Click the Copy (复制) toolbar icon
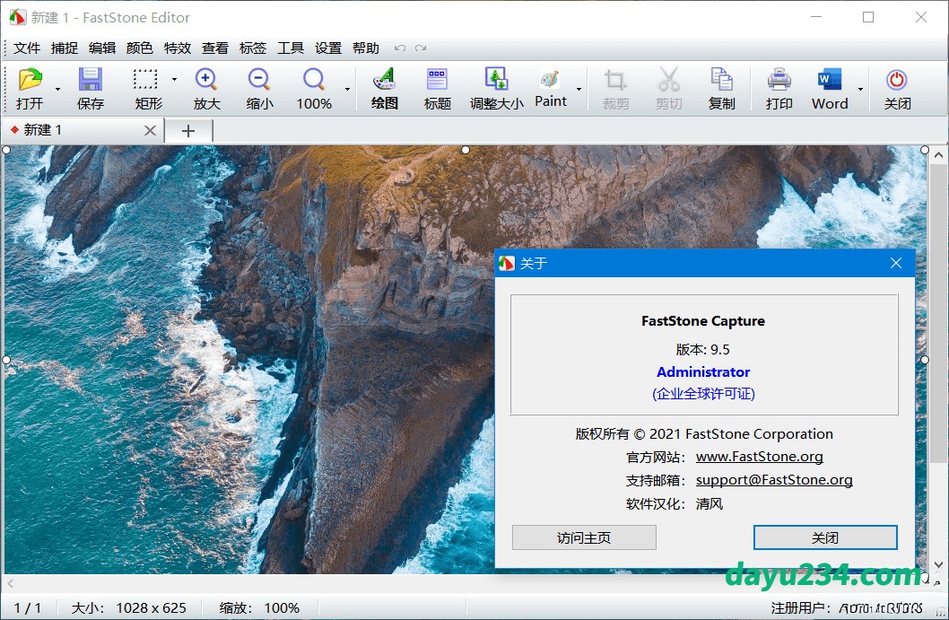949x620 pixels. [721, 81]
